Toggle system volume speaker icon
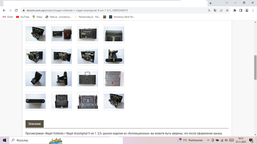 [x=226, y=140]
